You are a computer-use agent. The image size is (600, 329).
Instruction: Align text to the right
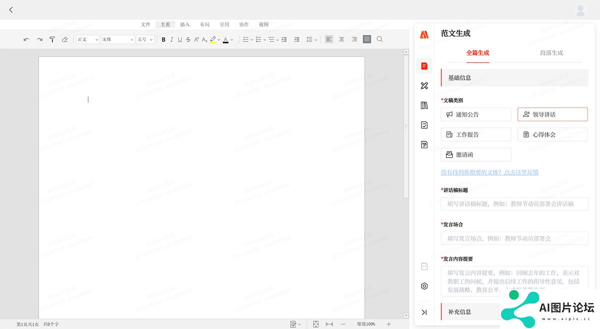coord(354,39)
